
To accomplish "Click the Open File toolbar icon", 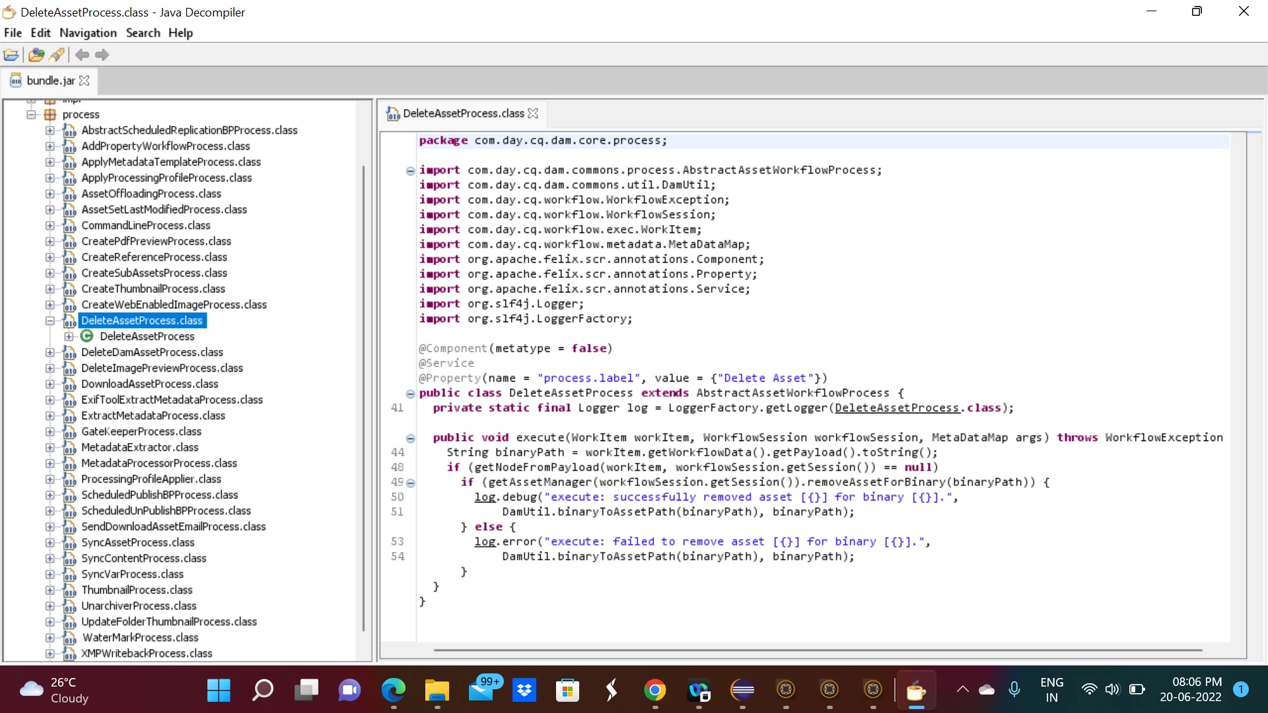I will click(x=11, y=55).
